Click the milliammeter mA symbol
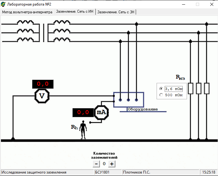 (101, 112)
